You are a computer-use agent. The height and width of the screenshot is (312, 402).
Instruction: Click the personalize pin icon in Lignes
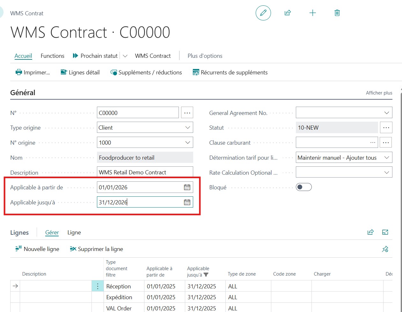tap(385, 249)
